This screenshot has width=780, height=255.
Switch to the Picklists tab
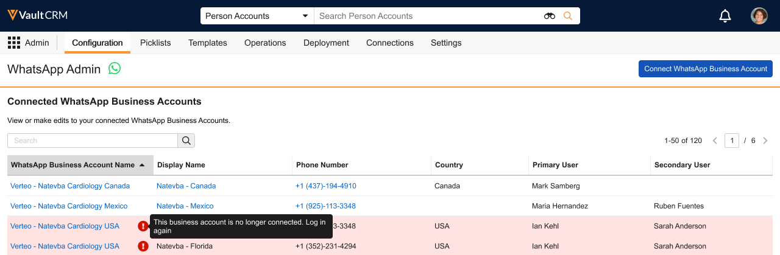[x=155, y=43]
